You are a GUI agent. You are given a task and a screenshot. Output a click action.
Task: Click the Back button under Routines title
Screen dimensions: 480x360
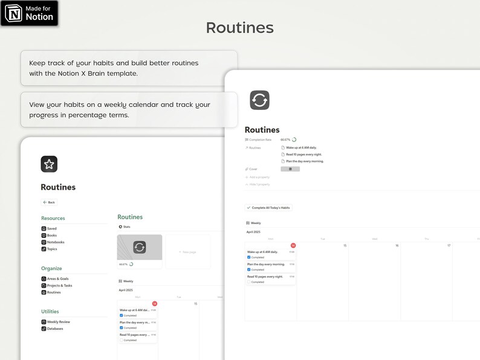tap(49, 202)
